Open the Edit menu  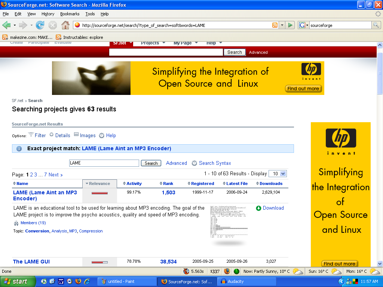click(18, 14)
